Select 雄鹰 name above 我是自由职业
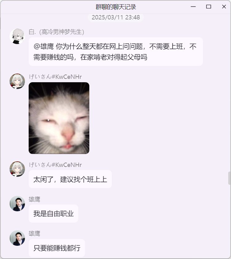The height and width of the screenshot is (259, 231). [34, 199]
